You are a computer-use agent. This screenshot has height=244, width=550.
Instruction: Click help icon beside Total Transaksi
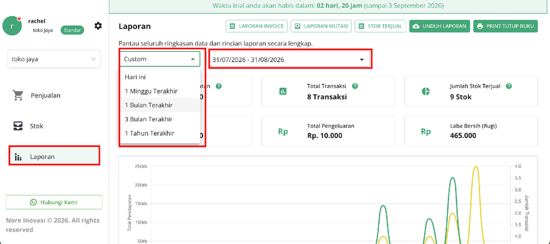point(355,86)
